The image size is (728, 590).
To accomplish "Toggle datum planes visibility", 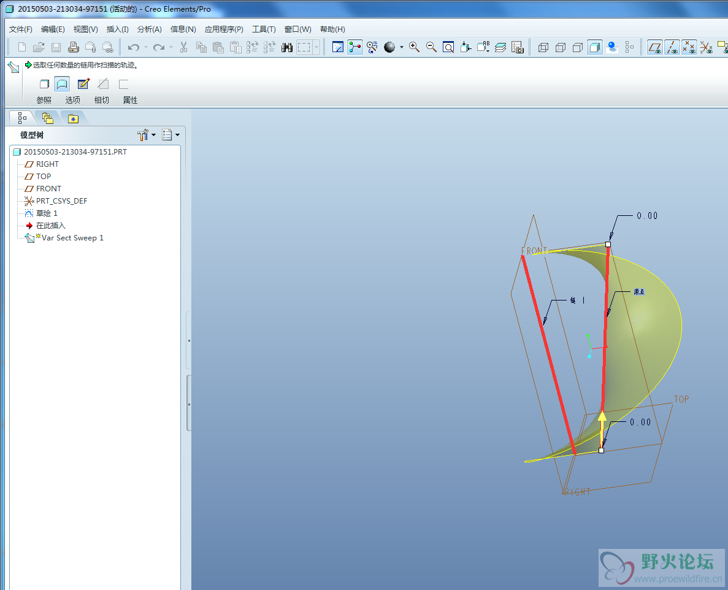I will point(655,47).
